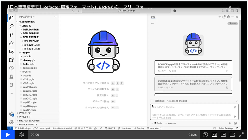Start a new Bob task with plus icon
The width and height of the screenshot is (248, 140).
click(x=220, y=17)
